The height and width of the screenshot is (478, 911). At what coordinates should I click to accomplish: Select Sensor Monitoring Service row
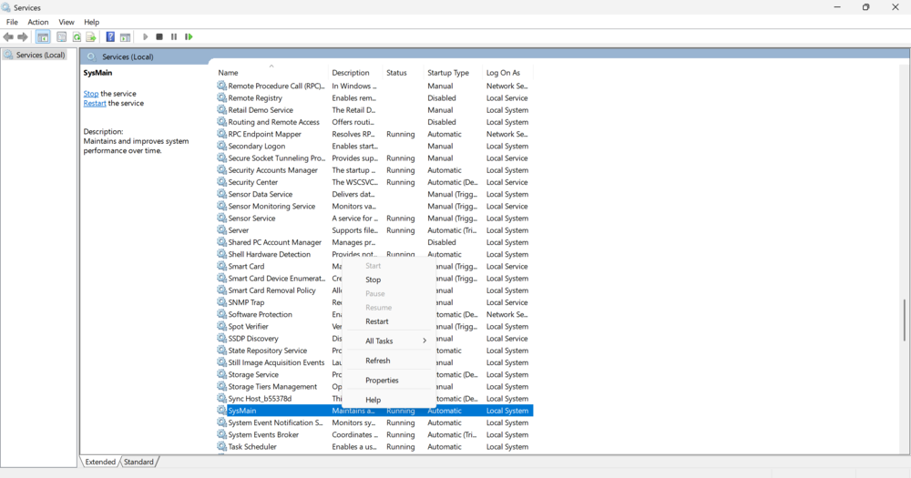click(x=374, y=206)
